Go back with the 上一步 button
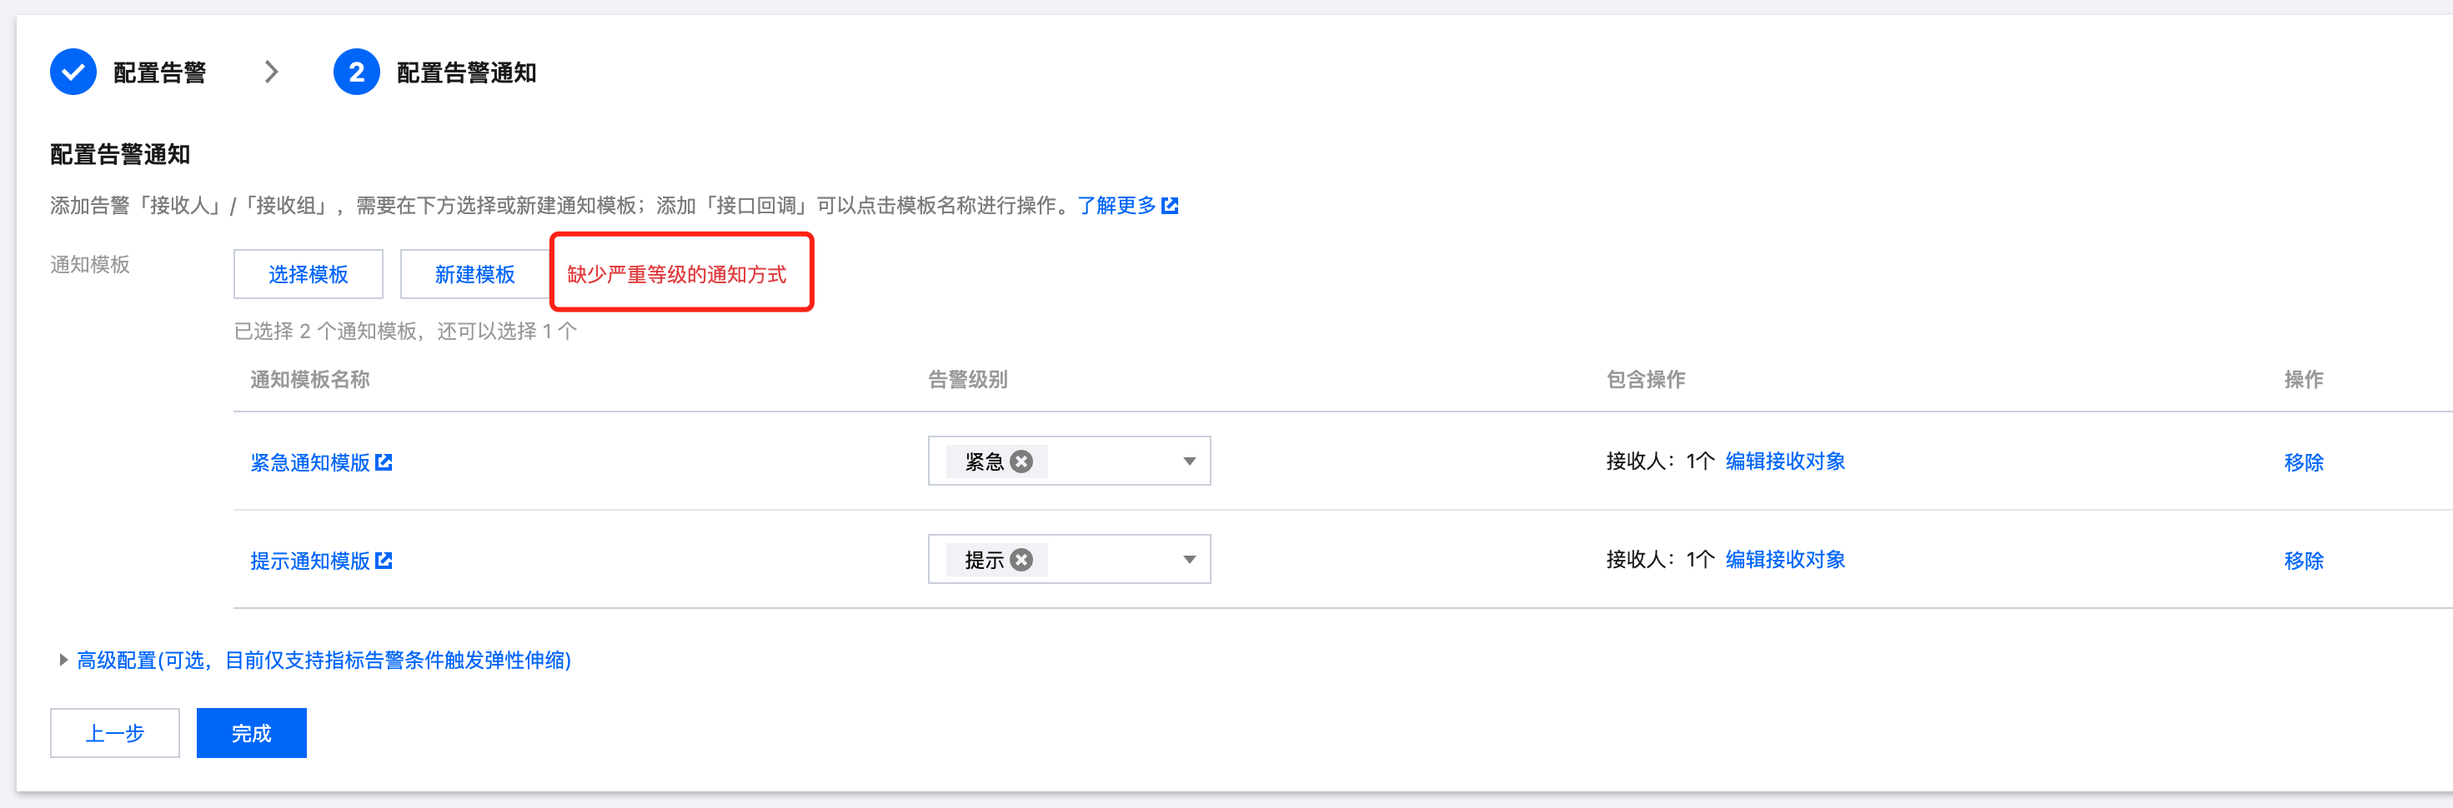Screen dimensions: 2453x808 click(114, 733)
